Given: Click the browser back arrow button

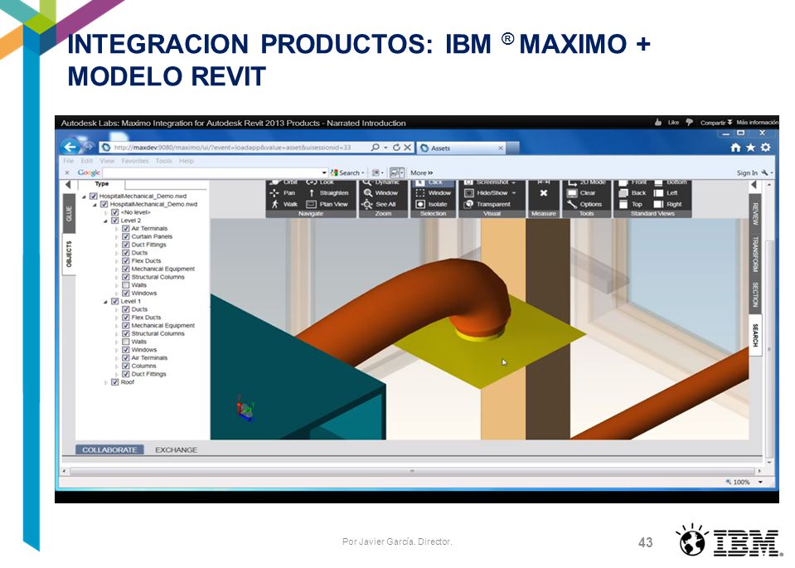Looking at the screenshot, I should click(70, 147).
